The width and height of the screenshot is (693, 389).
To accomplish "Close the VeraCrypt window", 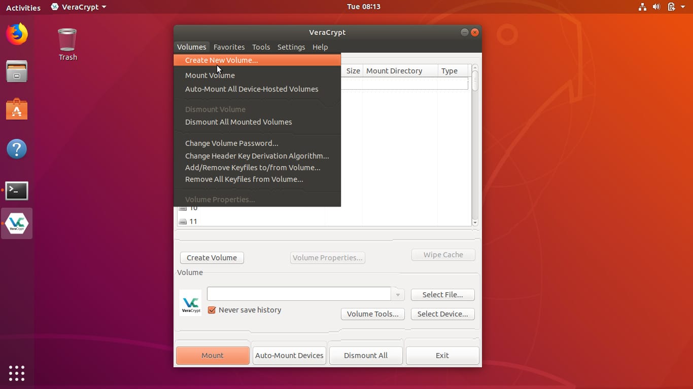I will (475, 32).
